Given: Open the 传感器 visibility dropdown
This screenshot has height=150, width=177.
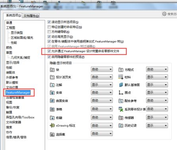Looking at the screenshot, I should 157,117.
